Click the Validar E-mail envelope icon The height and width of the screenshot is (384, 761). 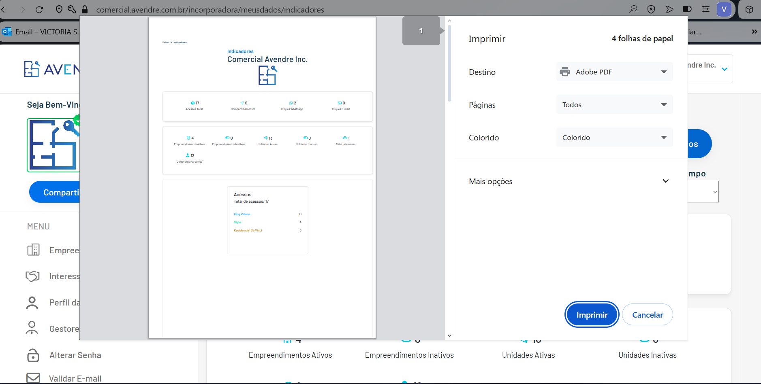tap(33, 378)
